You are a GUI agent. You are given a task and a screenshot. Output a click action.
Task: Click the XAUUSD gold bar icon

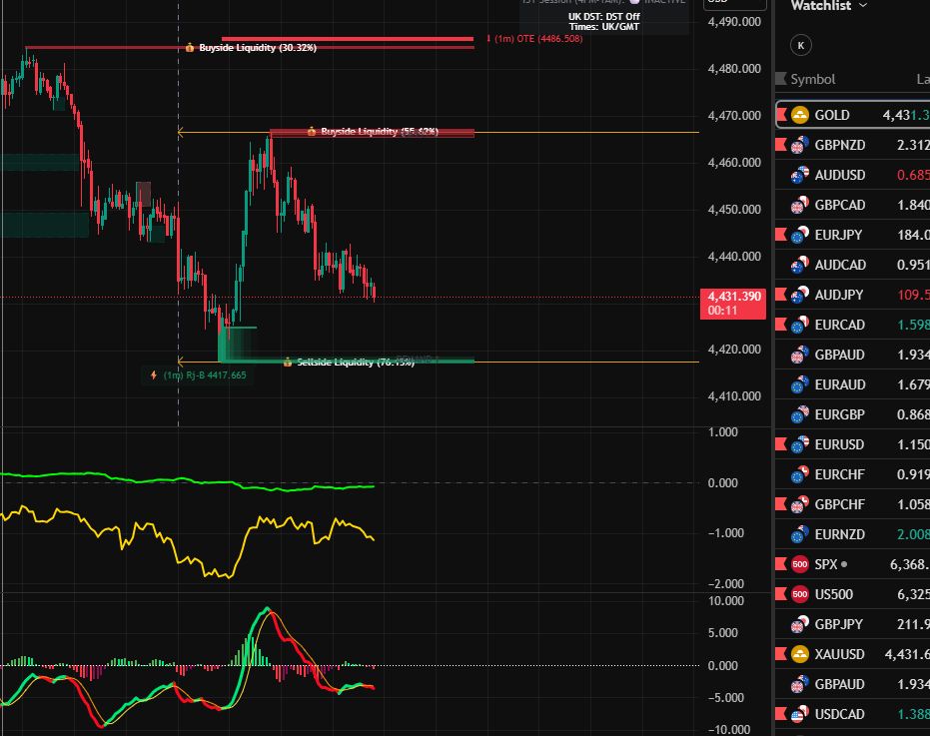[800, 654]
